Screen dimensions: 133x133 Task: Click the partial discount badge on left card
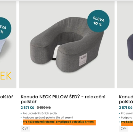pyautogui.click(x=5, y=29)
